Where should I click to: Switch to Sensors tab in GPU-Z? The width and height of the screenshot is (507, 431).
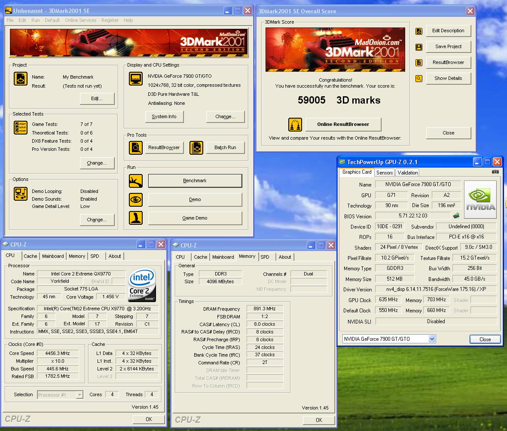pyautogui.click(x=385, y=173)
